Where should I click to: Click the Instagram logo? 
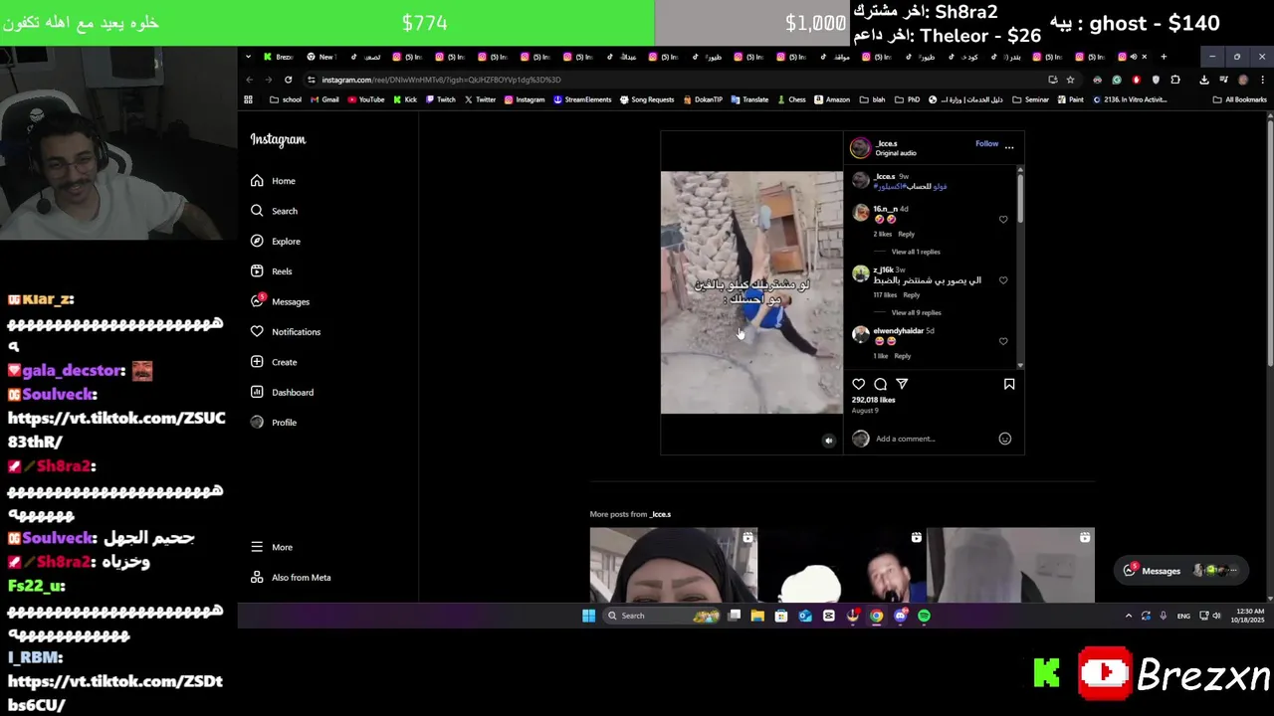[x=278, y=140]
